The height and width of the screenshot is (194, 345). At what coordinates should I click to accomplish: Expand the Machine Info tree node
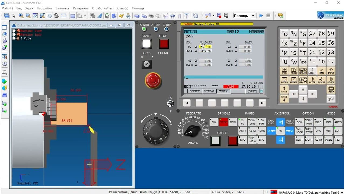(x=14, y=34)
